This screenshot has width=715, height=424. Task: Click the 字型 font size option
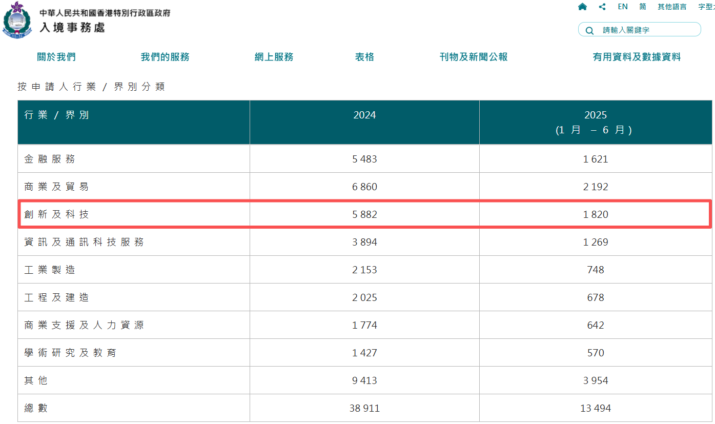point(706,7)
